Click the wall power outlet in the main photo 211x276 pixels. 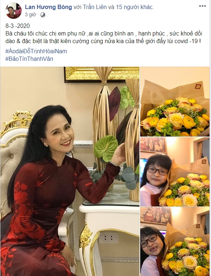pyautogui.click(x=108, y=238)
